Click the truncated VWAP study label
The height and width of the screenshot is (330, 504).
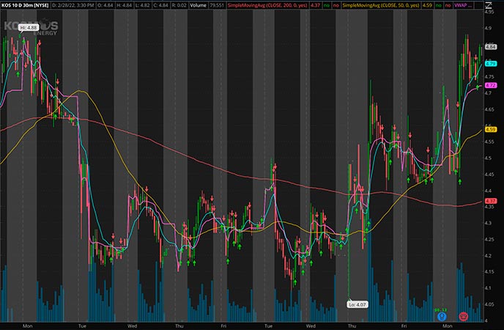(463, 5)
